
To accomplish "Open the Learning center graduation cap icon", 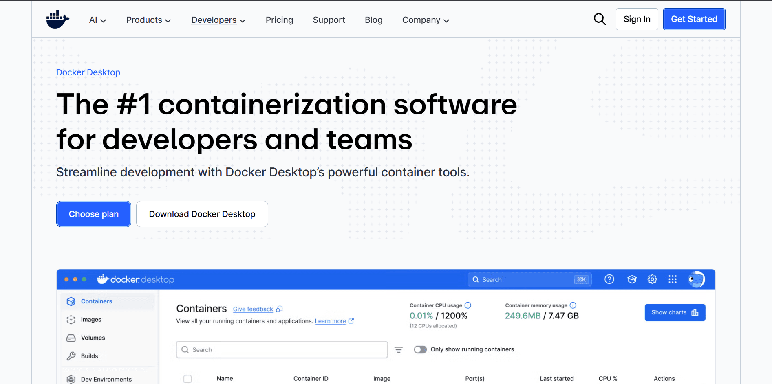I will tap(632, 279).
